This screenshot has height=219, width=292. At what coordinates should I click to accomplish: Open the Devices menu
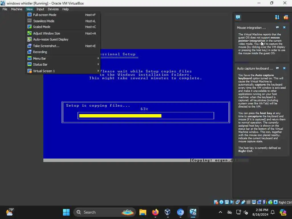[53, 9]
